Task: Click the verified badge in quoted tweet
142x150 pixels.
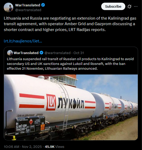Action: coord(41,53)
